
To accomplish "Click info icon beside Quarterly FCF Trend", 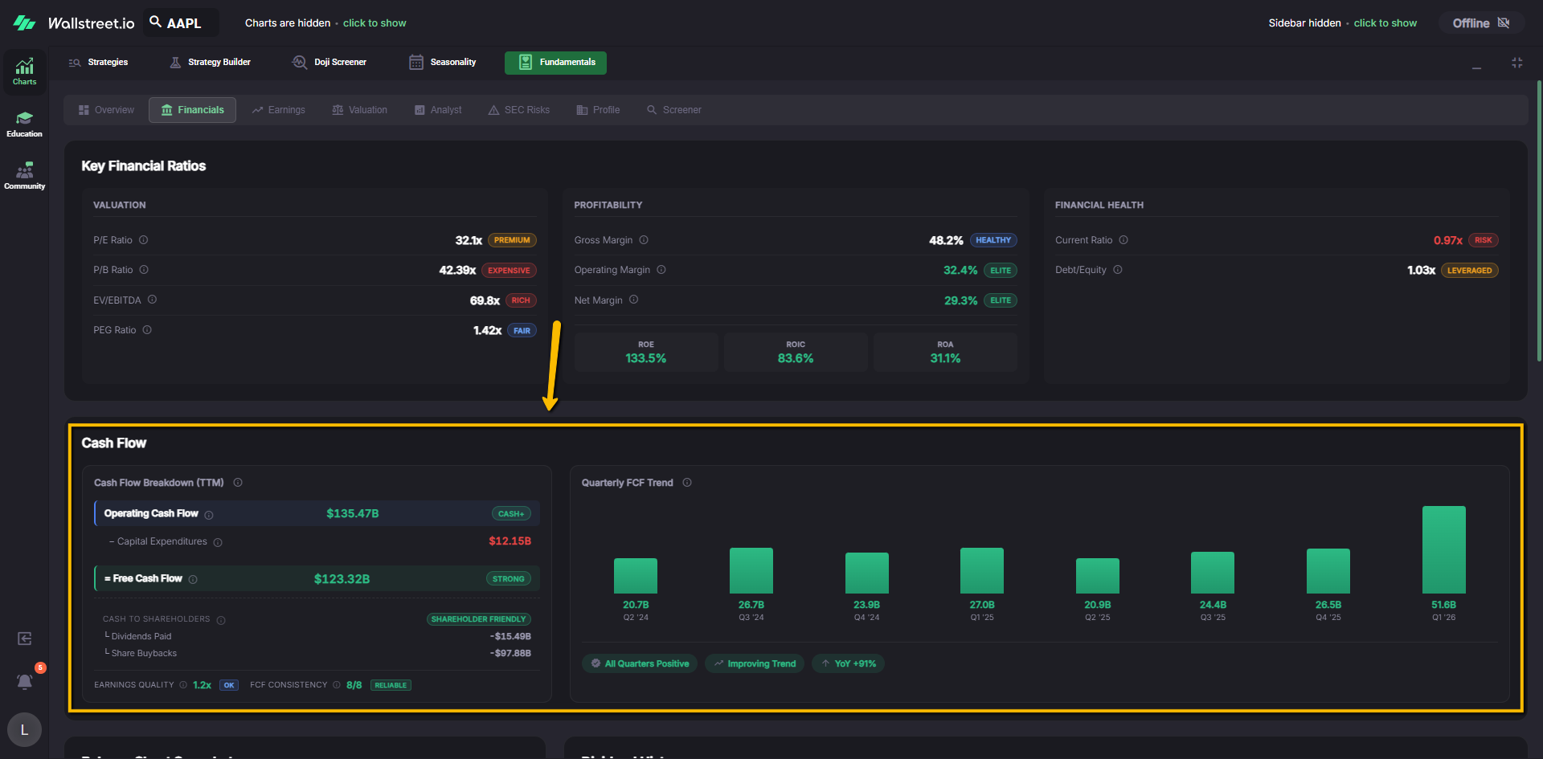I will pos(687,483).
